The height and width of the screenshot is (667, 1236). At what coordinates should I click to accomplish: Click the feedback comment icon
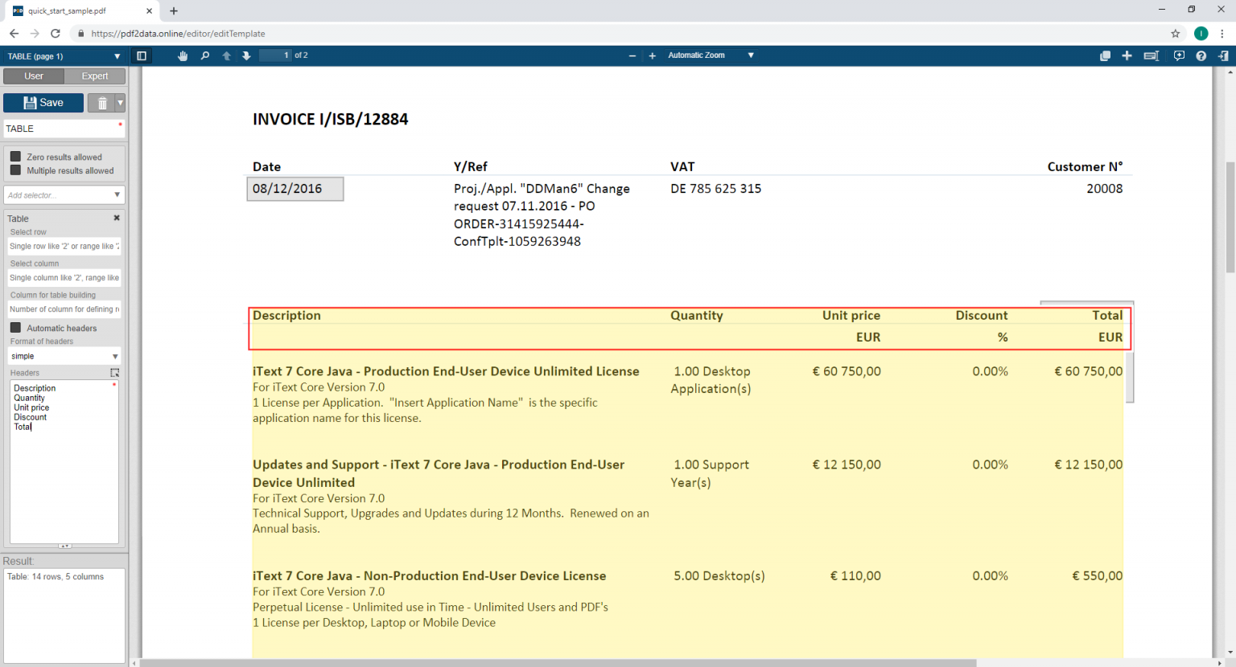(x=1179, y=55)
